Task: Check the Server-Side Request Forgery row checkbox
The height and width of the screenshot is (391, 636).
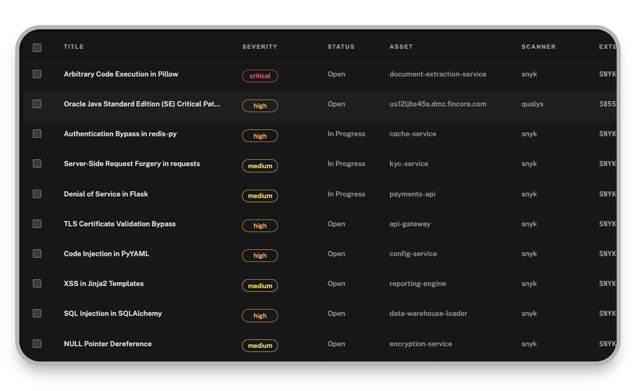Action: point(37,163)
